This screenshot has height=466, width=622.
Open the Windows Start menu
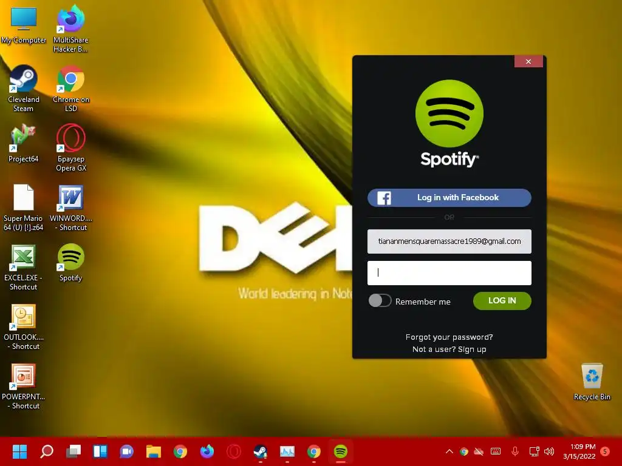(x=19, y=451)
